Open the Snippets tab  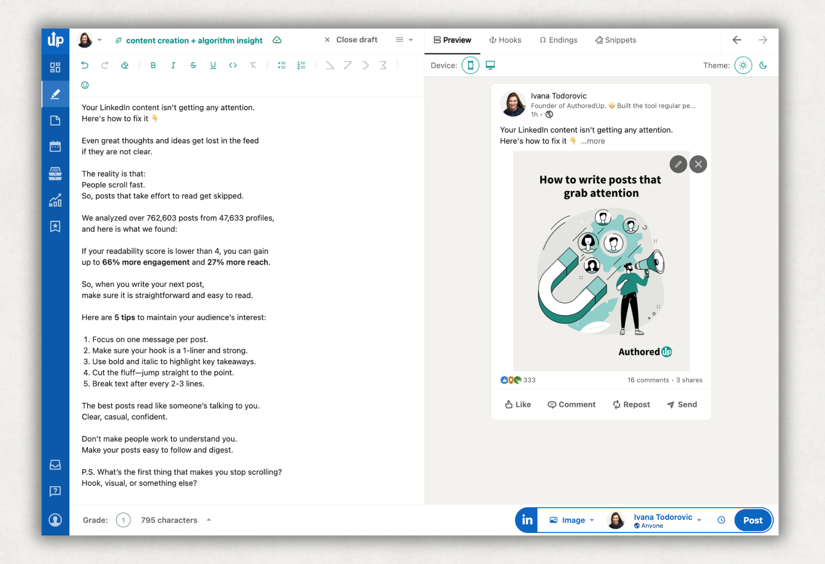[615, 40]
